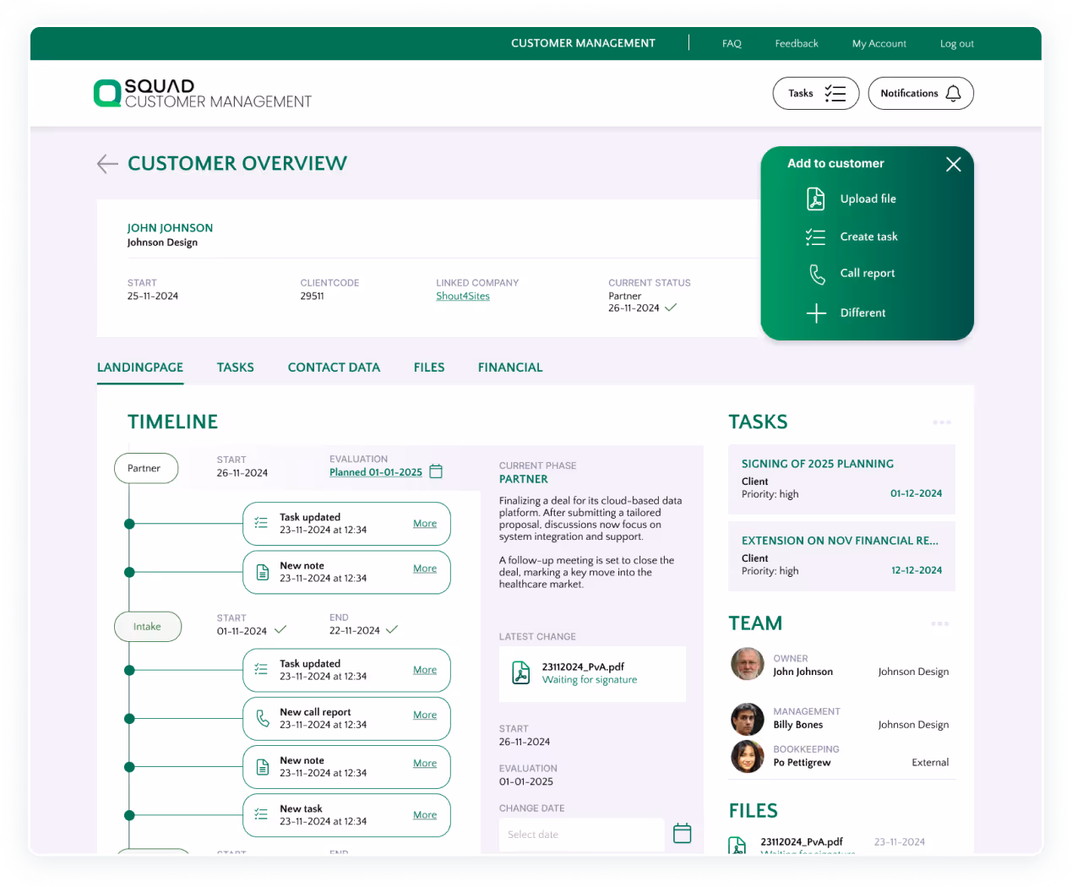The width and height of the screenshot is (1072, 887).
Task: Open More on New task card
Action: [x=425, y=815]
